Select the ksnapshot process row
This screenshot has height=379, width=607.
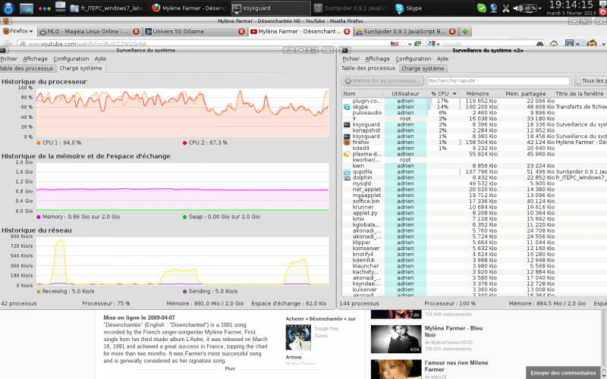(474, 130)
